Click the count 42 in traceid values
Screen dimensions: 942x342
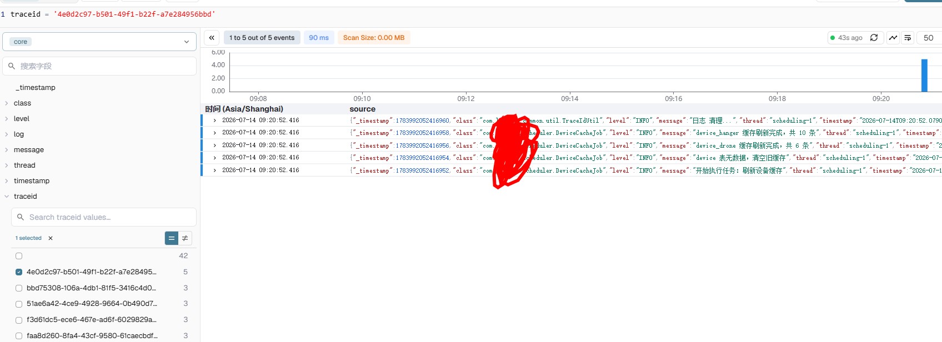tap(183, 256)
